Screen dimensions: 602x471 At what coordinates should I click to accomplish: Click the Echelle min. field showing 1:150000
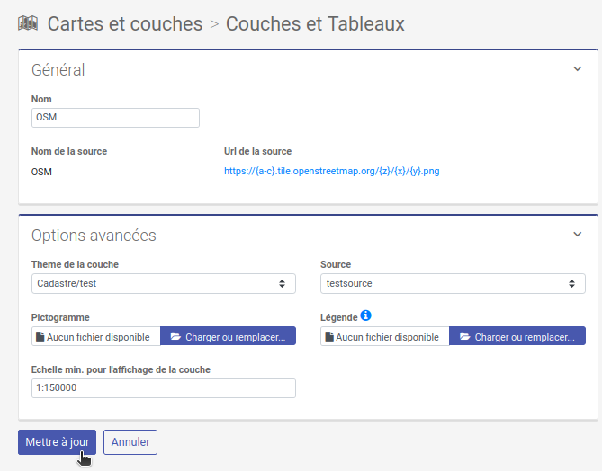[163, 387]
